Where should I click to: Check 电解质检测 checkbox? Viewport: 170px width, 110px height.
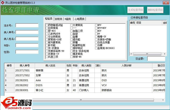[x=71, y=45]
